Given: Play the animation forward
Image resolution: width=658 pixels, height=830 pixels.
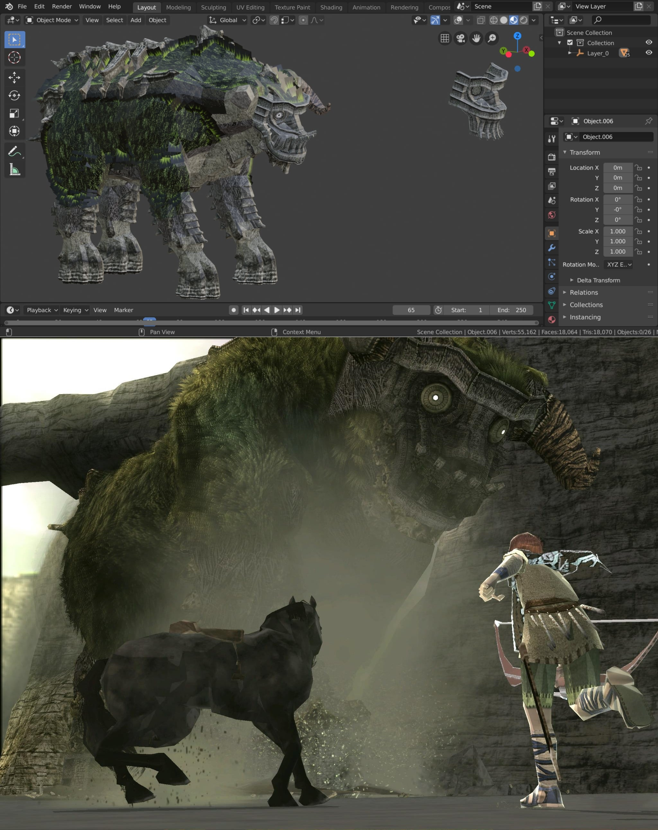Looking at the screenshot, I should [277, 310].
